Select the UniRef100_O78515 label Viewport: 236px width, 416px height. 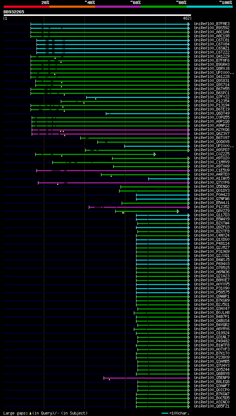212,268
